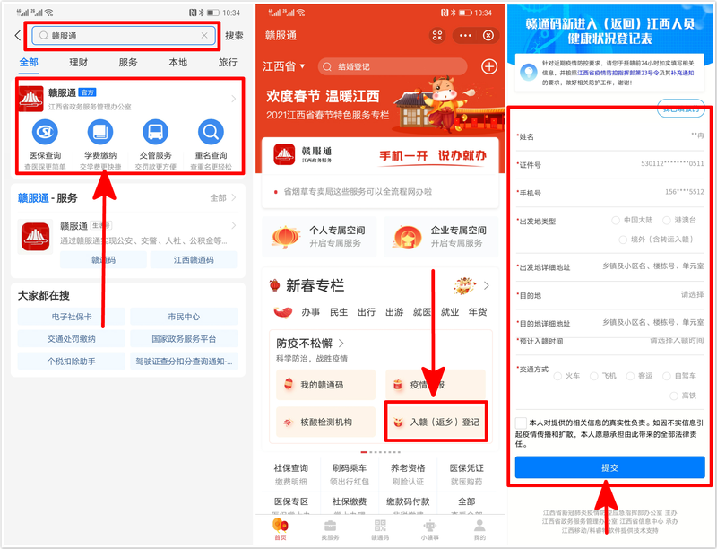Close the mini program with circled X
The image size is (717, 549).
488,35
